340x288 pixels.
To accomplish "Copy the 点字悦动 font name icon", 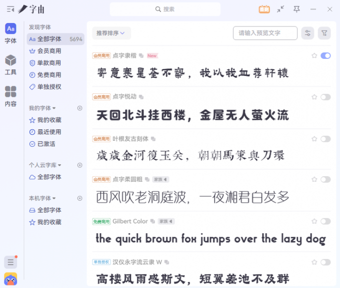I will [x=141, y=97].
